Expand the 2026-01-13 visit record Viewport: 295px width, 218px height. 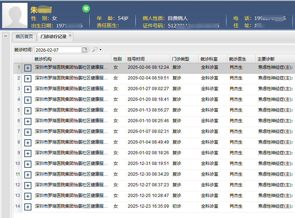pyautogui.click(x=28, y=111)
